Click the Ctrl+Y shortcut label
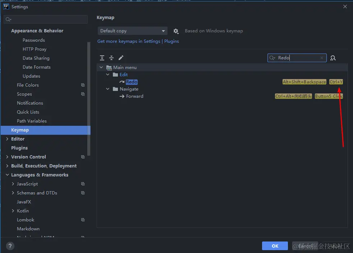This screenshot has width=353, height=253. coord(336,82)
